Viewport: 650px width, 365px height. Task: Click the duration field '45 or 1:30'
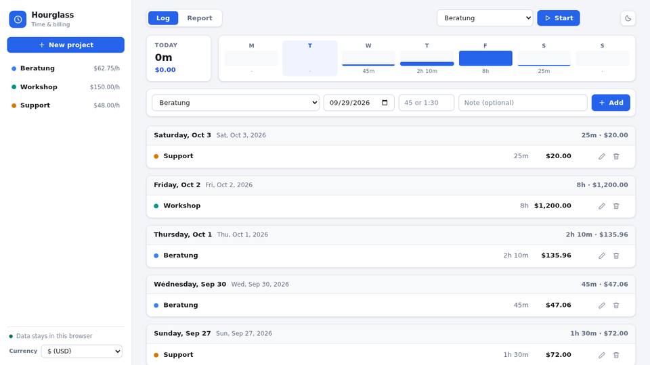[x=426, y=103]
